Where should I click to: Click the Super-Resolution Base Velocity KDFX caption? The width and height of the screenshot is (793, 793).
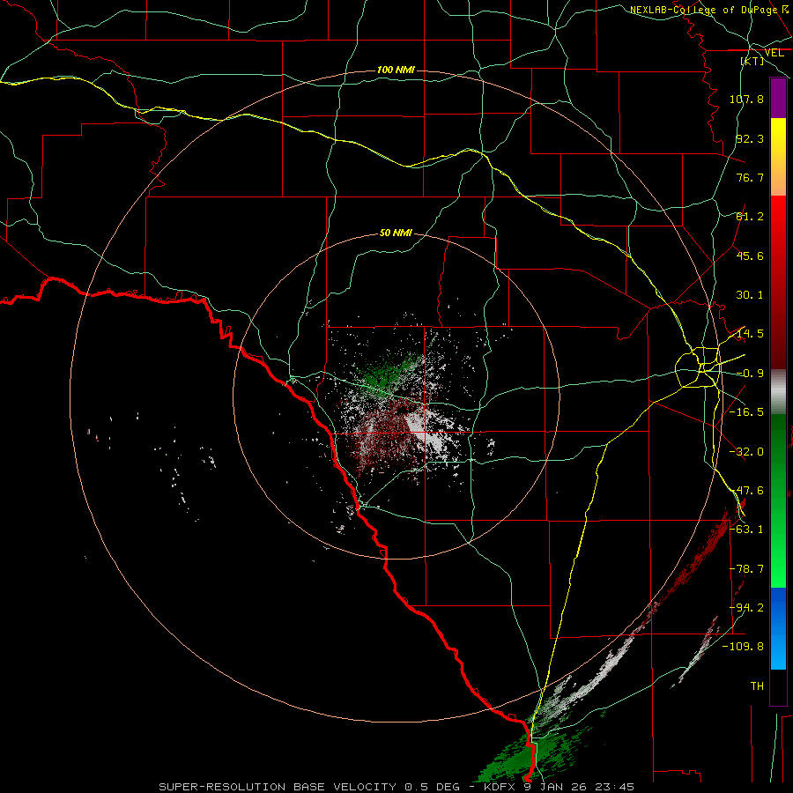pyautogui.click(x=396, y=787)
